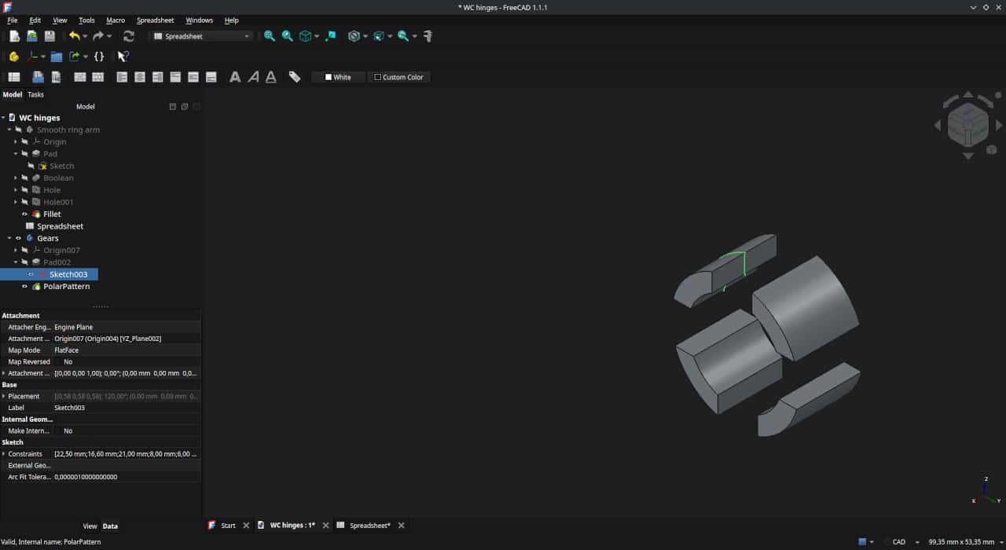1006x550 pixels.
Task: Click the Custom Color button
Action: click(399, 77)
